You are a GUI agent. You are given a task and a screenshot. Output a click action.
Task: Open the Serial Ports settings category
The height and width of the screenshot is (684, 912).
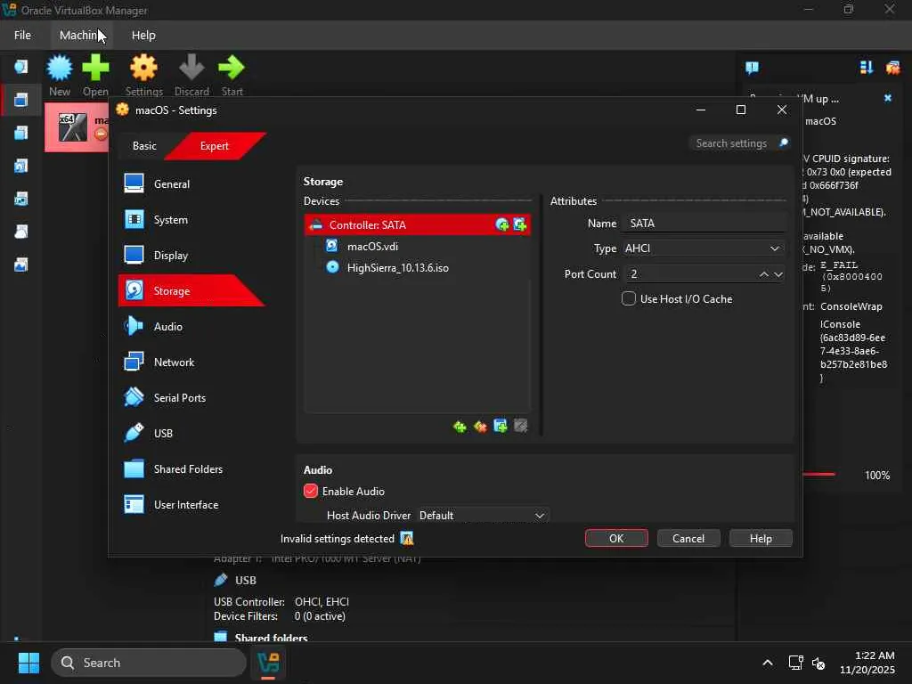pyautogui.click(x=191, y=398)
